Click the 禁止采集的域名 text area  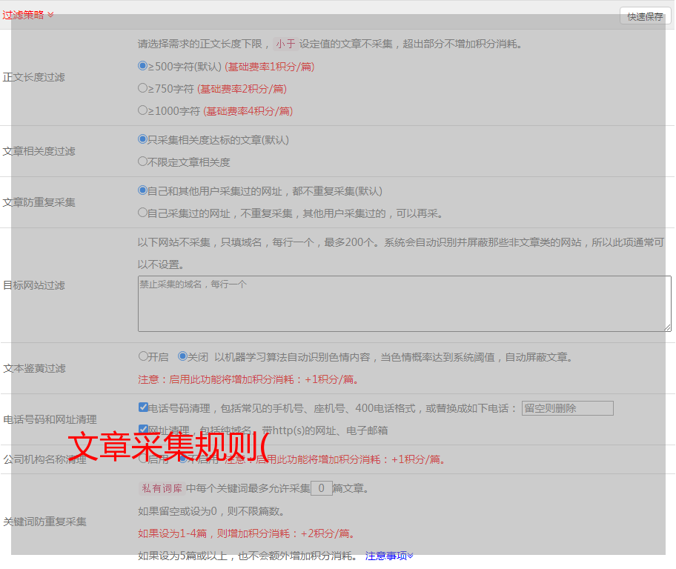pyautogui.click(x=404, y=304)
